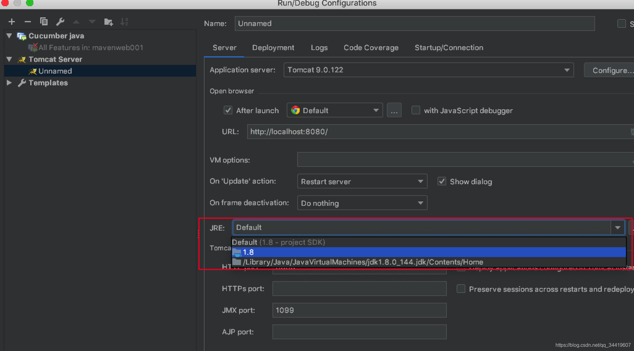Screen dimensions: 634x351
Task: Add a new configuration with plus icon
Action: [12, 22]
